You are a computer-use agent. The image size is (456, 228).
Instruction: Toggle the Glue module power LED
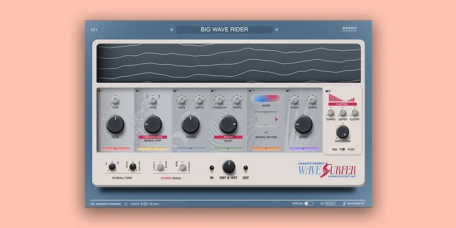click(x=100, y=91)
